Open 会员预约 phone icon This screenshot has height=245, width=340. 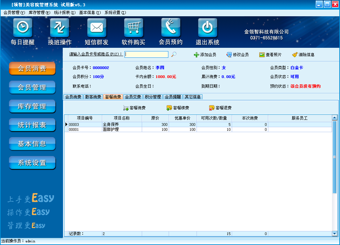point(171,28)
